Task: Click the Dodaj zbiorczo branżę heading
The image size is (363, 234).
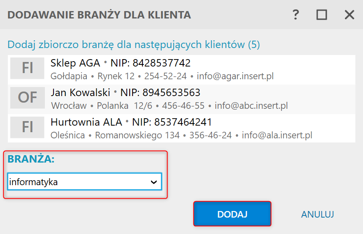Action: 134,45
